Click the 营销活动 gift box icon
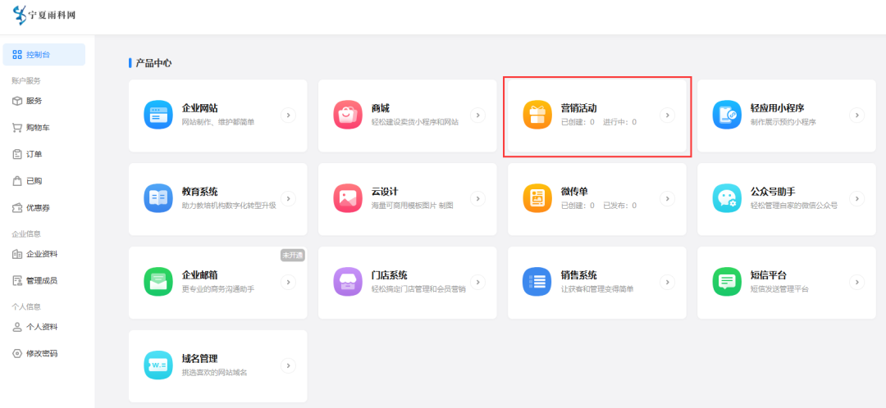Viewport: 886px width, 408px height. [x=537, y=116]
